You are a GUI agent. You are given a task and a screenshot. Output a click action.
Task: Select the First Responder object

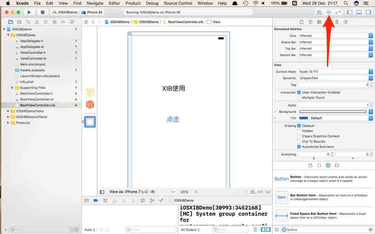click(90, 104)
